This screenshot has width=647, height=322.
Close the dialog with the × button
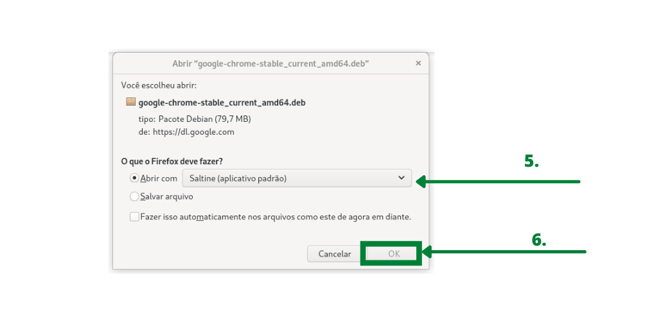418,64
